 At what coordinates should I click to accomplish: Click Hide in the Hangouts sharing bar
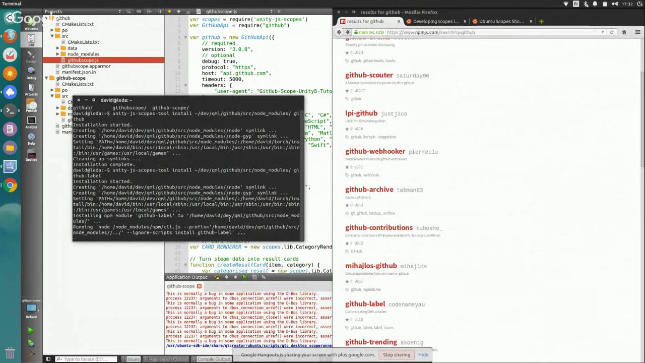coord(423,354)
